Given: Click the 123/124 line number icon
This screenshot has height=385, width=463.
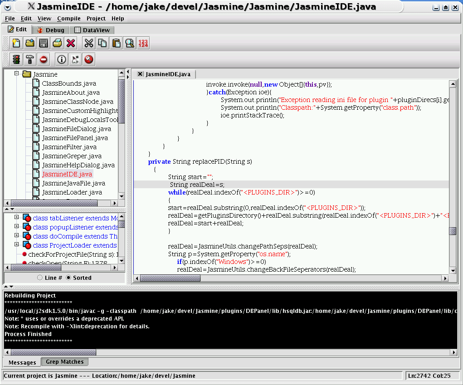Looking at the screenshot, I should (143, 43).
